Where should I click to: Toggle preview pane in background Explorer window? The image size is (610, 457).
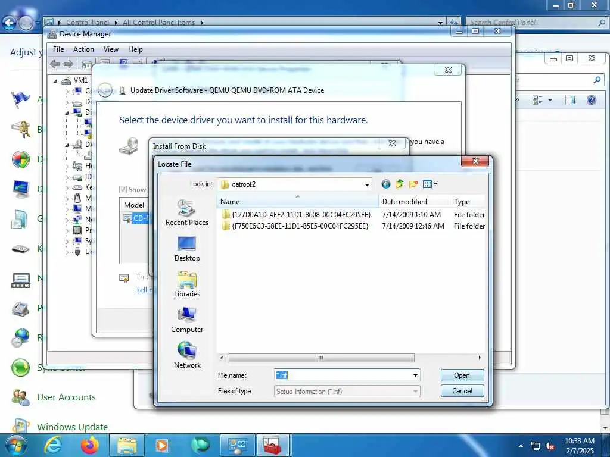coord(569,100)
